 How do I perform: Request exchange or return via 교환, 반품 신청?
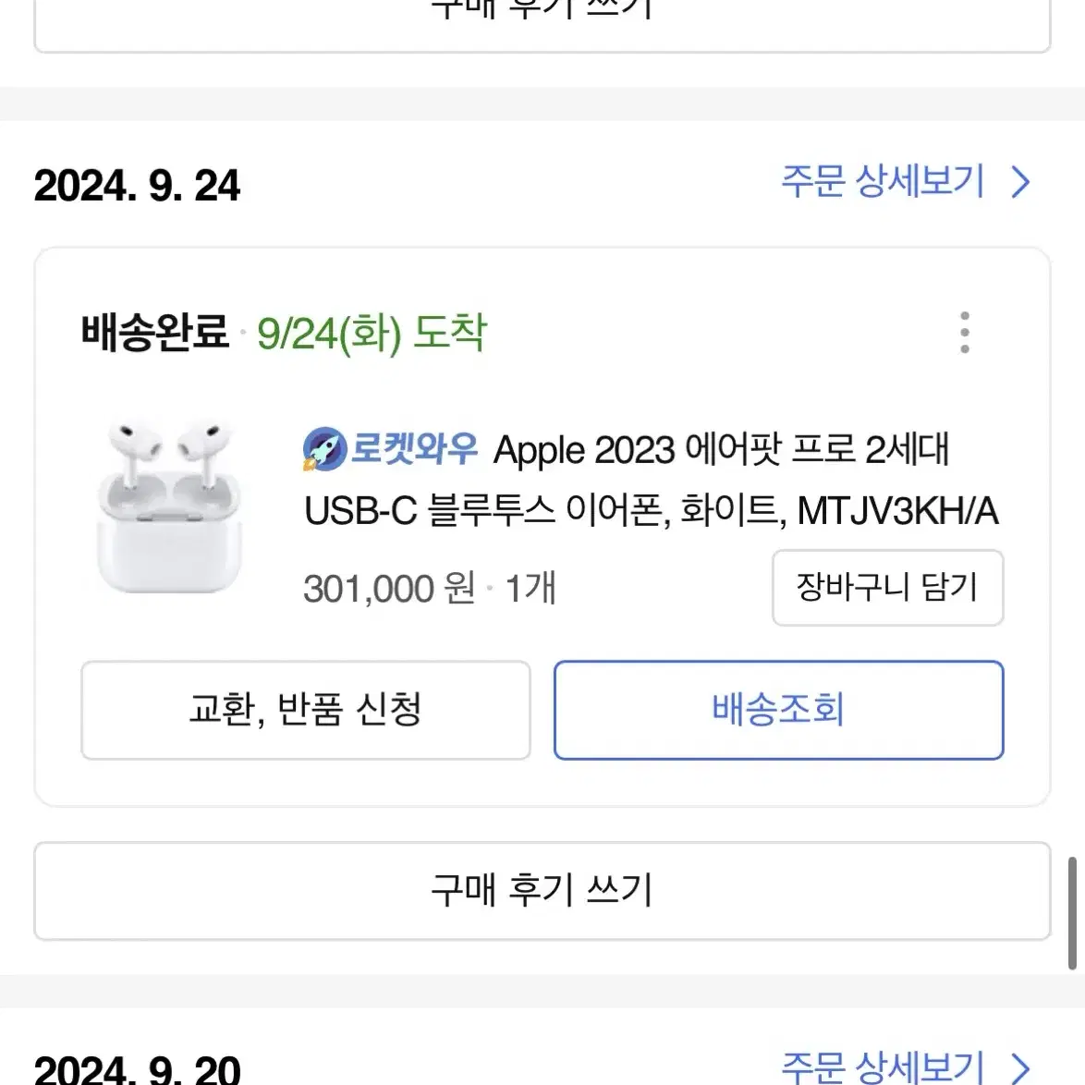point(306,710)
